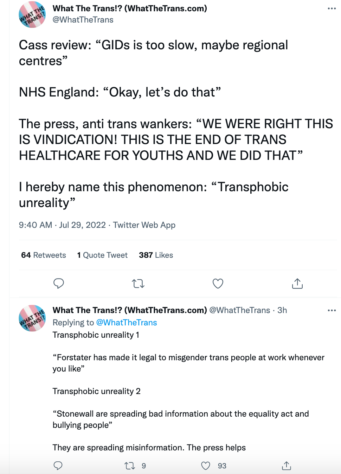Click the 9:40 AM Jul 29, 2022 timestamp

coord(62,225)
